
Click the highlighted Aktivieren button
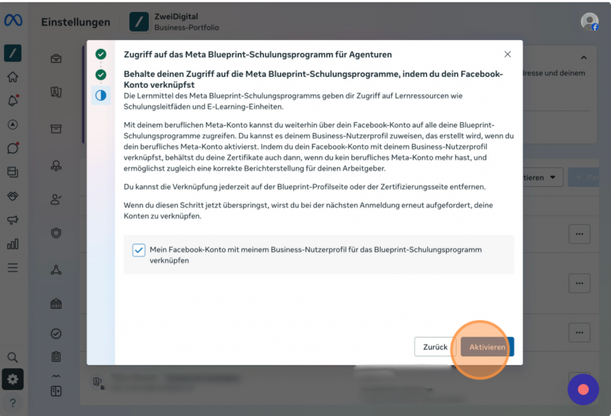[x=486, y=347]
